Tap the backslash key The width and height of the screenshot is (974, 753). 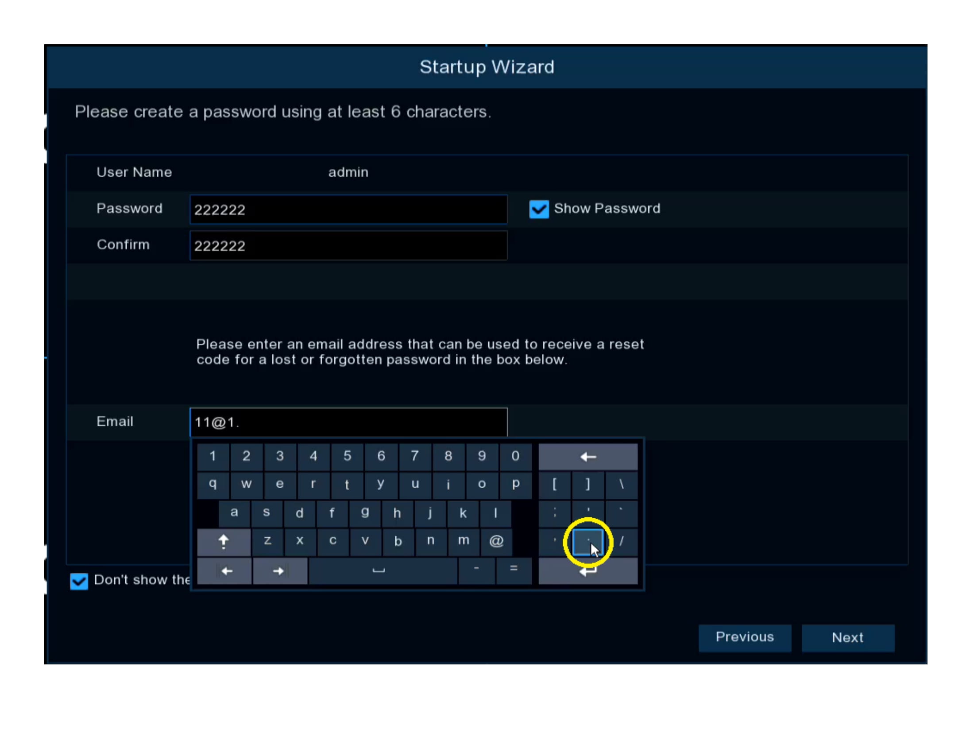(621, 485)
